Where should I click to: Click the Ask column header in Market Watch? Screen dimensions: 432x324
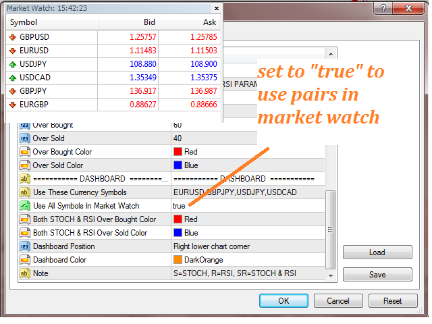(190, 22)
